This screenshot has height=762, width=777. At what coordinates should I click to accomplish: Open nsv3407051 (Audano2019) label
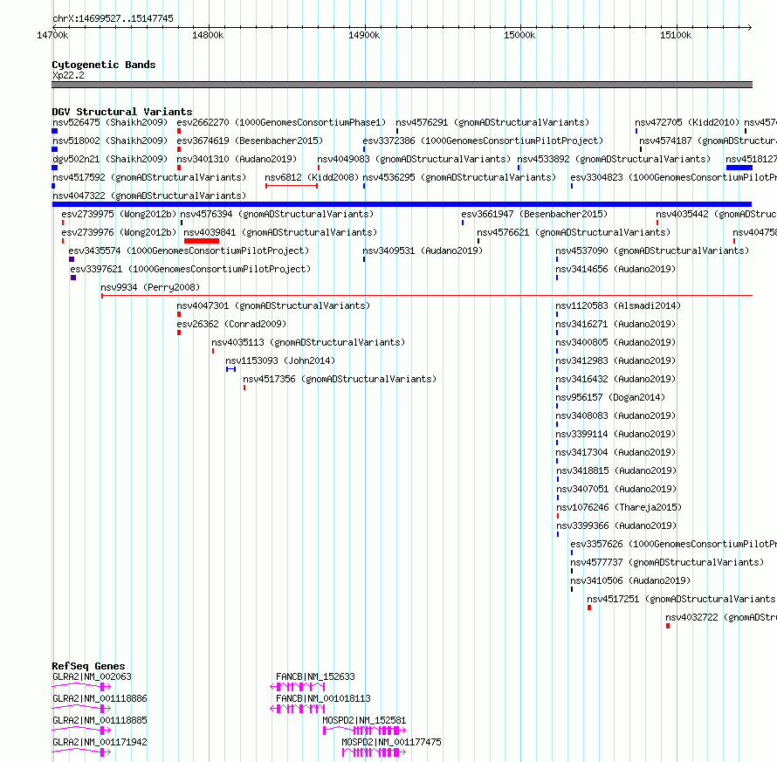click(x=616, y=489)
